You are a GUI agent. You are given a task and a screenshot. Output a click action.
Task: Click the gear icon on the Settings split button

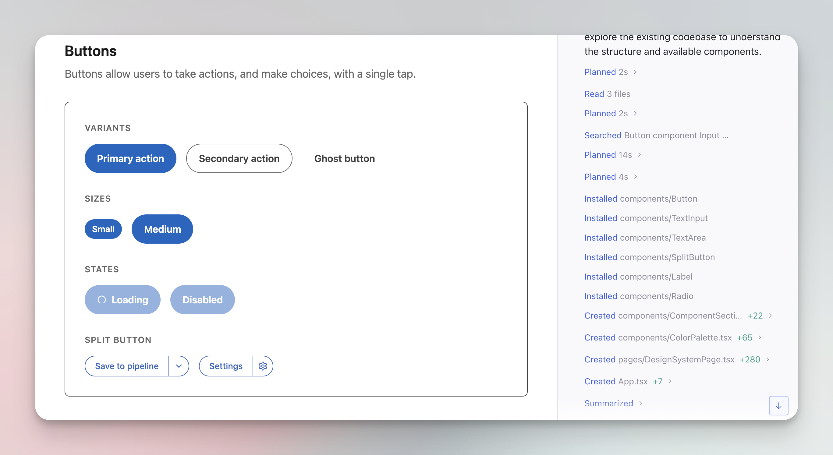coord(263,366)
